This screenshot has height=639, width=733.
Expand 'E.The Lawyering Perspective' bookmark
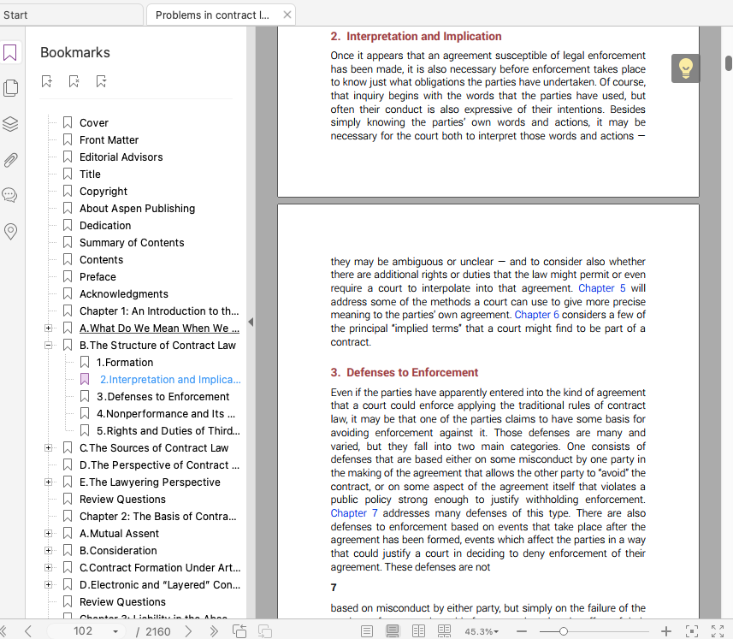pos(48,482)
